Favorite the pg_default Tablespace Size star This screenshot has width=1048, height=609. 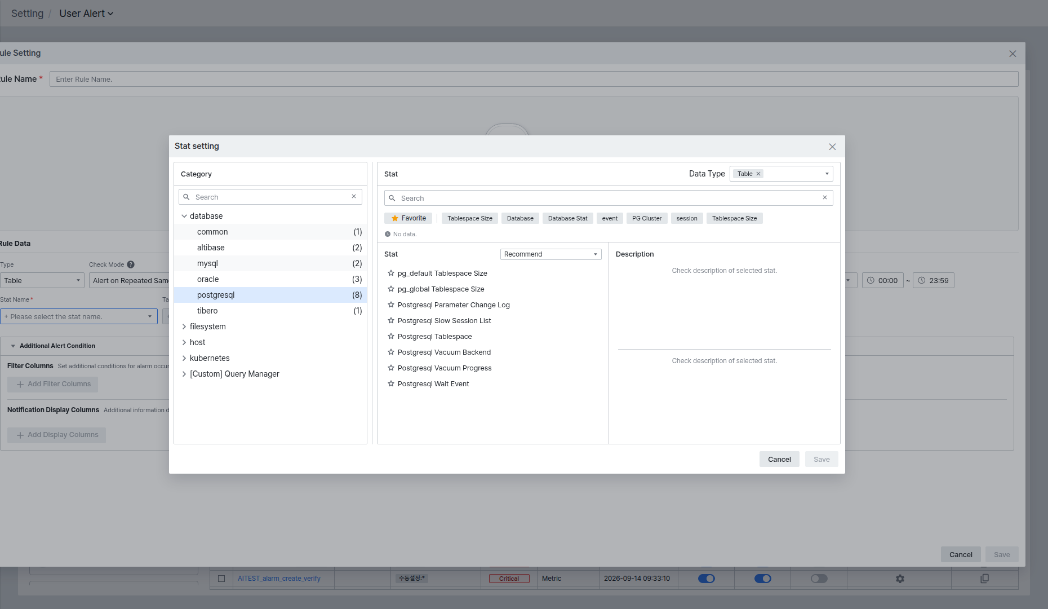[391, 273]
